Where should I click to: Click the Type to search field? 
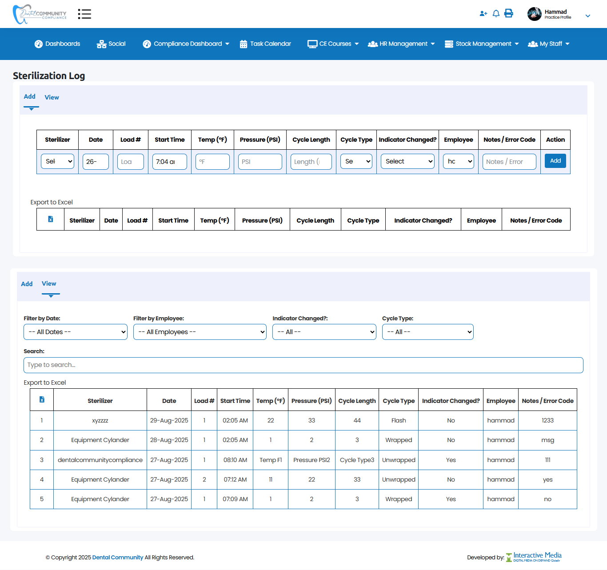pos(303,365)
